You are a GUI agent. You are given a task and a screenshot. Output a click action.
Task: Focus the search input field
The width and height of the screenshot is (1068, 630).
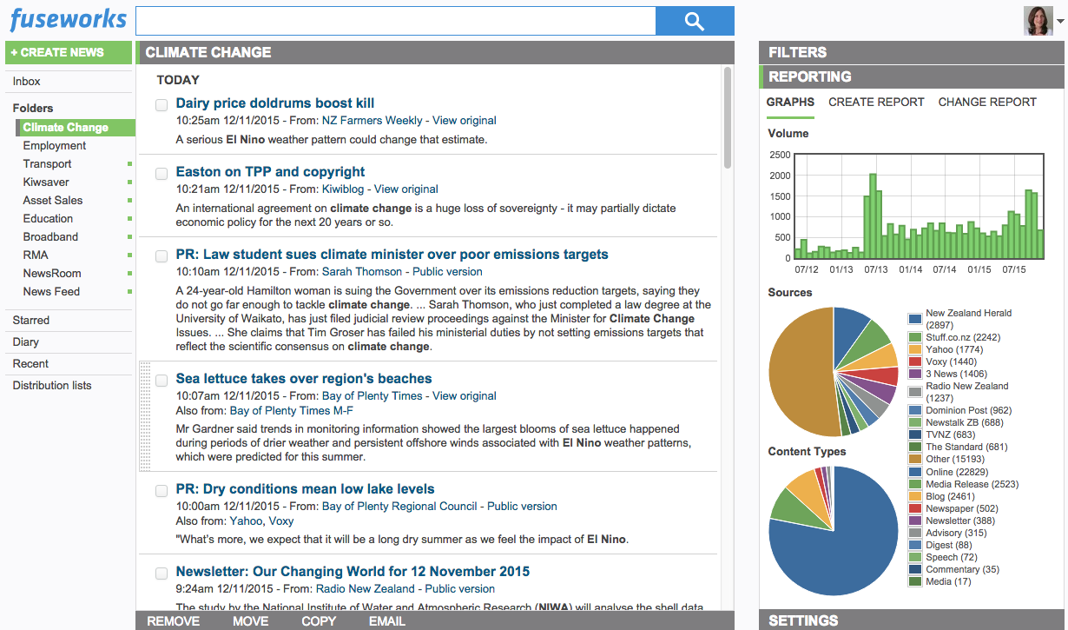click(395, 21)
